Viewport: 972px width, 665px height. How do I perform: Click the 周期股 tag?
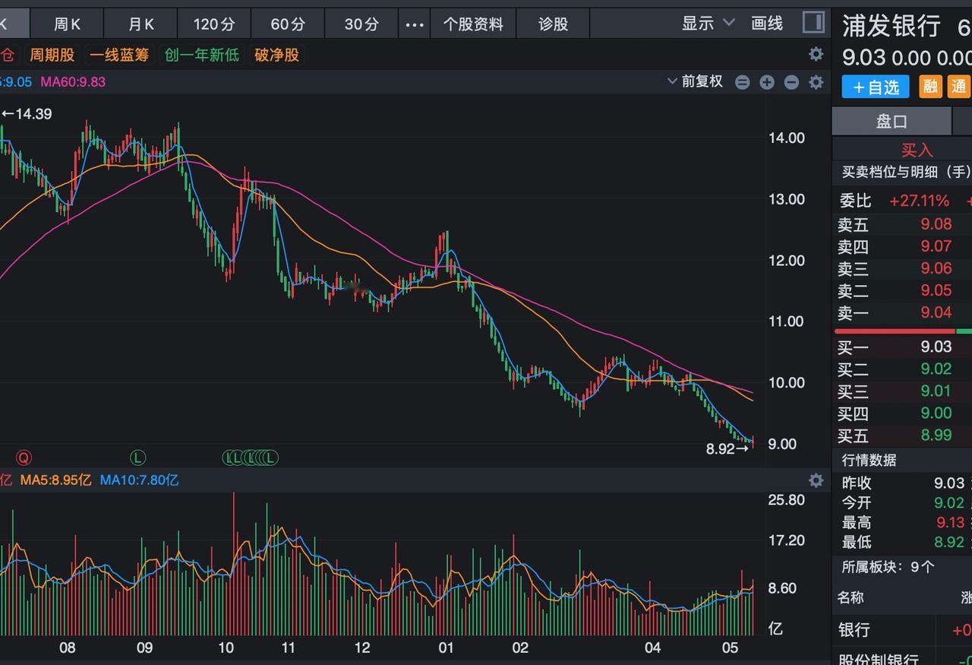pyautogui.click(x=52, y=55)
